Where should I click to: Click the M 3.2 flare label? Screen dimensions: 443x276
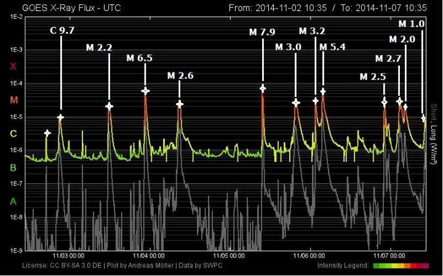coord(312,31)
